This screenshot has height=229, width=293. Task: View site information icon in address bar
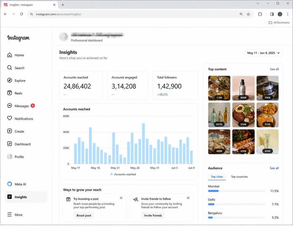[31, 14]
